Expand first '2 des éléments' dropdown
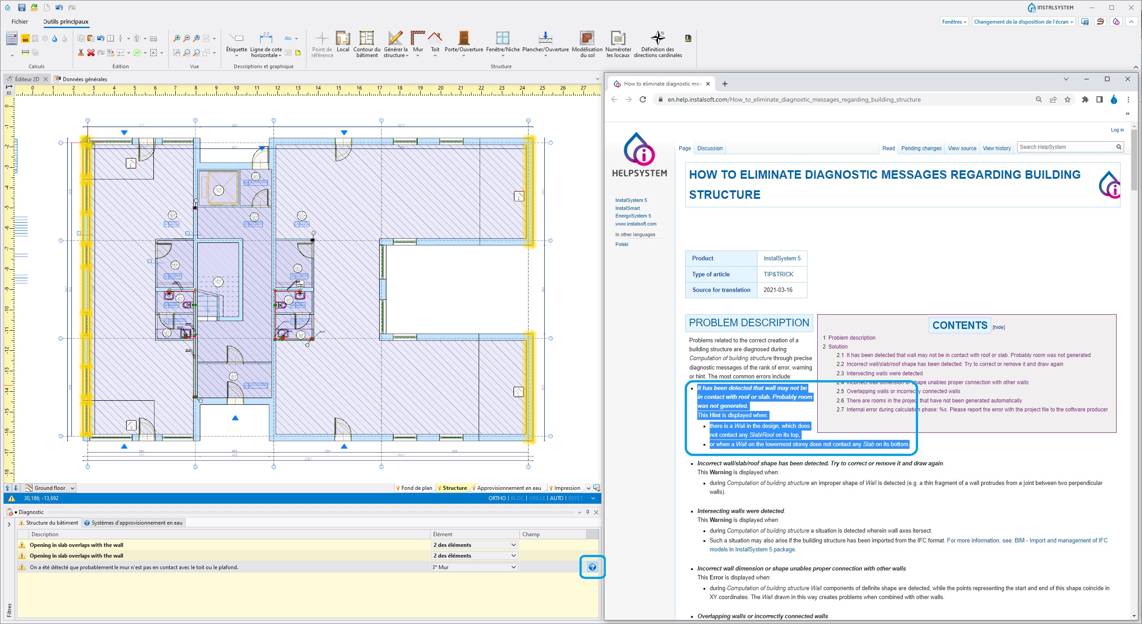The height and width of the screenshot is (624, 1142). (x=513, y=545)
